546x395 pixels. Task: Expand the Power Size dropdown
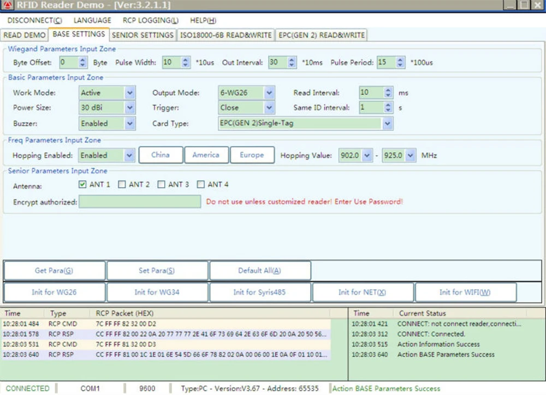click(x=129, y=108)
